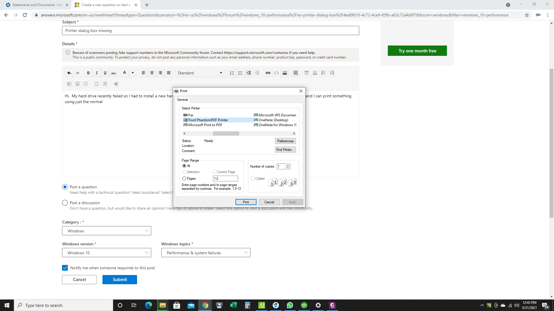Viewport: 554px width, 311px height.
Task: Uncheck Notify me when someone responds
Action: 65,268
